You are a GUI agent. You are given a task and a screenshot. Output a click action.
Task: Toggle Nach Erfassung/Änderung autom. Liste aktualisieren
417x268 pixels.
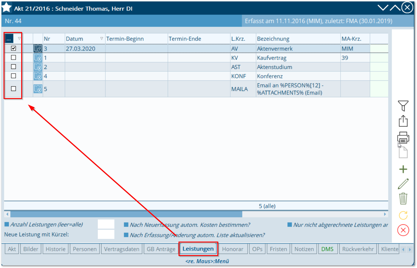pyautogui.click(x=126, y=235)
